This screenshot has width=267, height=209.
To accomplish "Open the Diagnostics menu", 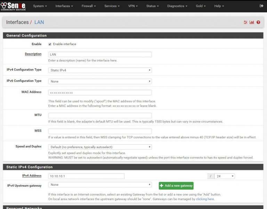I will coord(177,6).
